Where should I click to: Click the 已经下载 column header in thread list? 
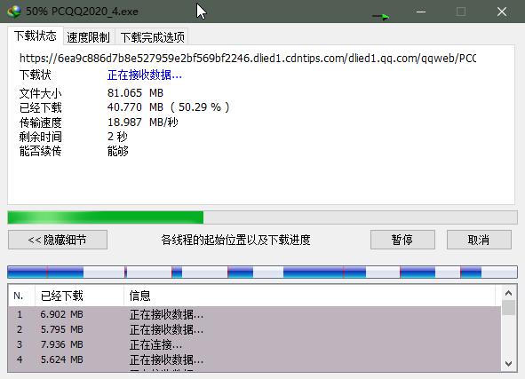click(x=79, y=296)
